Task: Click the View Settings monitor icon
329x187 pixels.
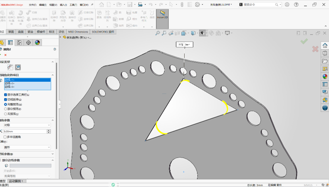Action: pos(227,33)
